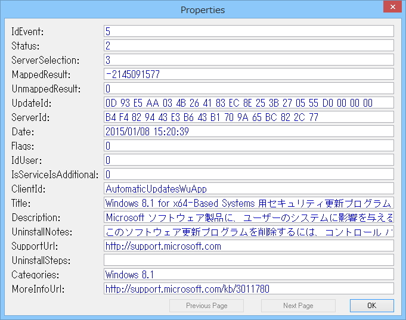Click the OK button
Image resolution: width=406 pixels, height=320 pixels.
[372, 306]
